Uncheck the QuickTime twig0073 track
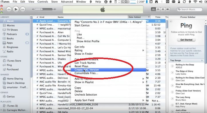 click(x=38, y=25)
